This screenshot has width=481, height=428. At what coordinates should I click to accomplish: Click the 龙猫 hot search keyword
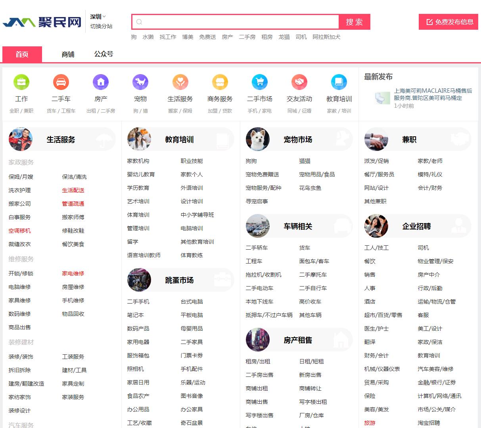tap(284, 37)
